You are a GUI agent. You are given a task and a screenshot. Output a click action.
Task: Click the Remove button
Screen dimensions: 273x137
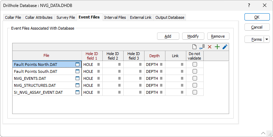[x=218, y=36]
